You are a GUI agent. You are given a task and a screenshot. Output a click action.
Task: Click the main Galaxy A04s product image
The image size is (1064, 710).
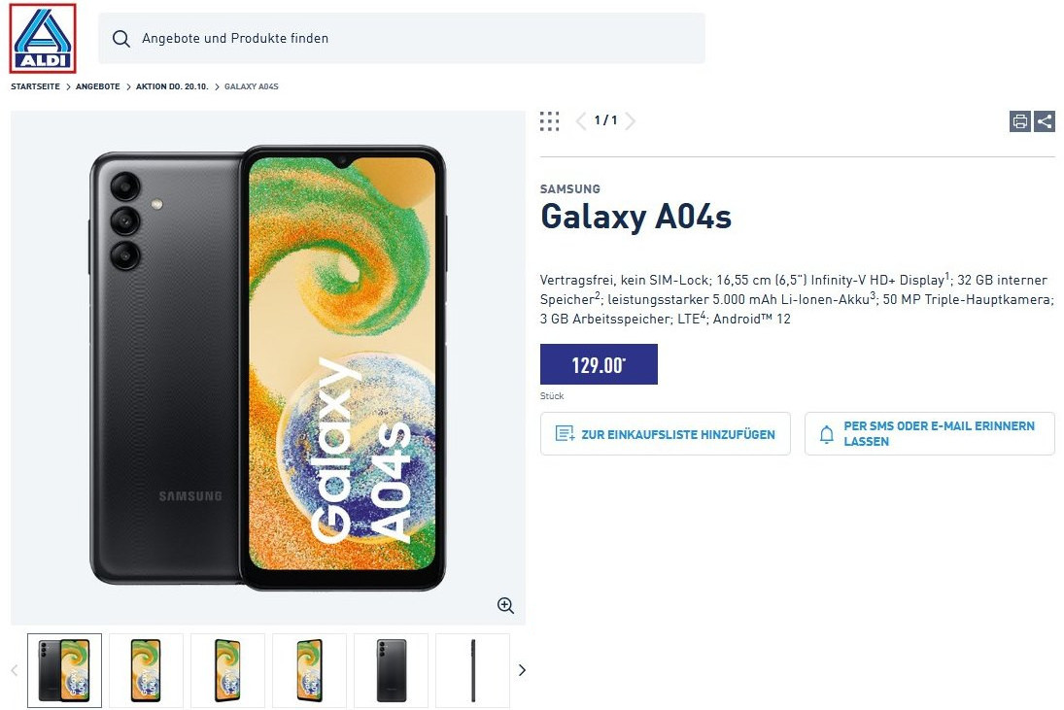click(x=268, y=367)
